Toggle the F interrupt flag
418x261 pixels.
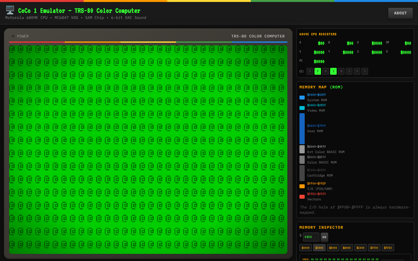[x=317, y=71]
